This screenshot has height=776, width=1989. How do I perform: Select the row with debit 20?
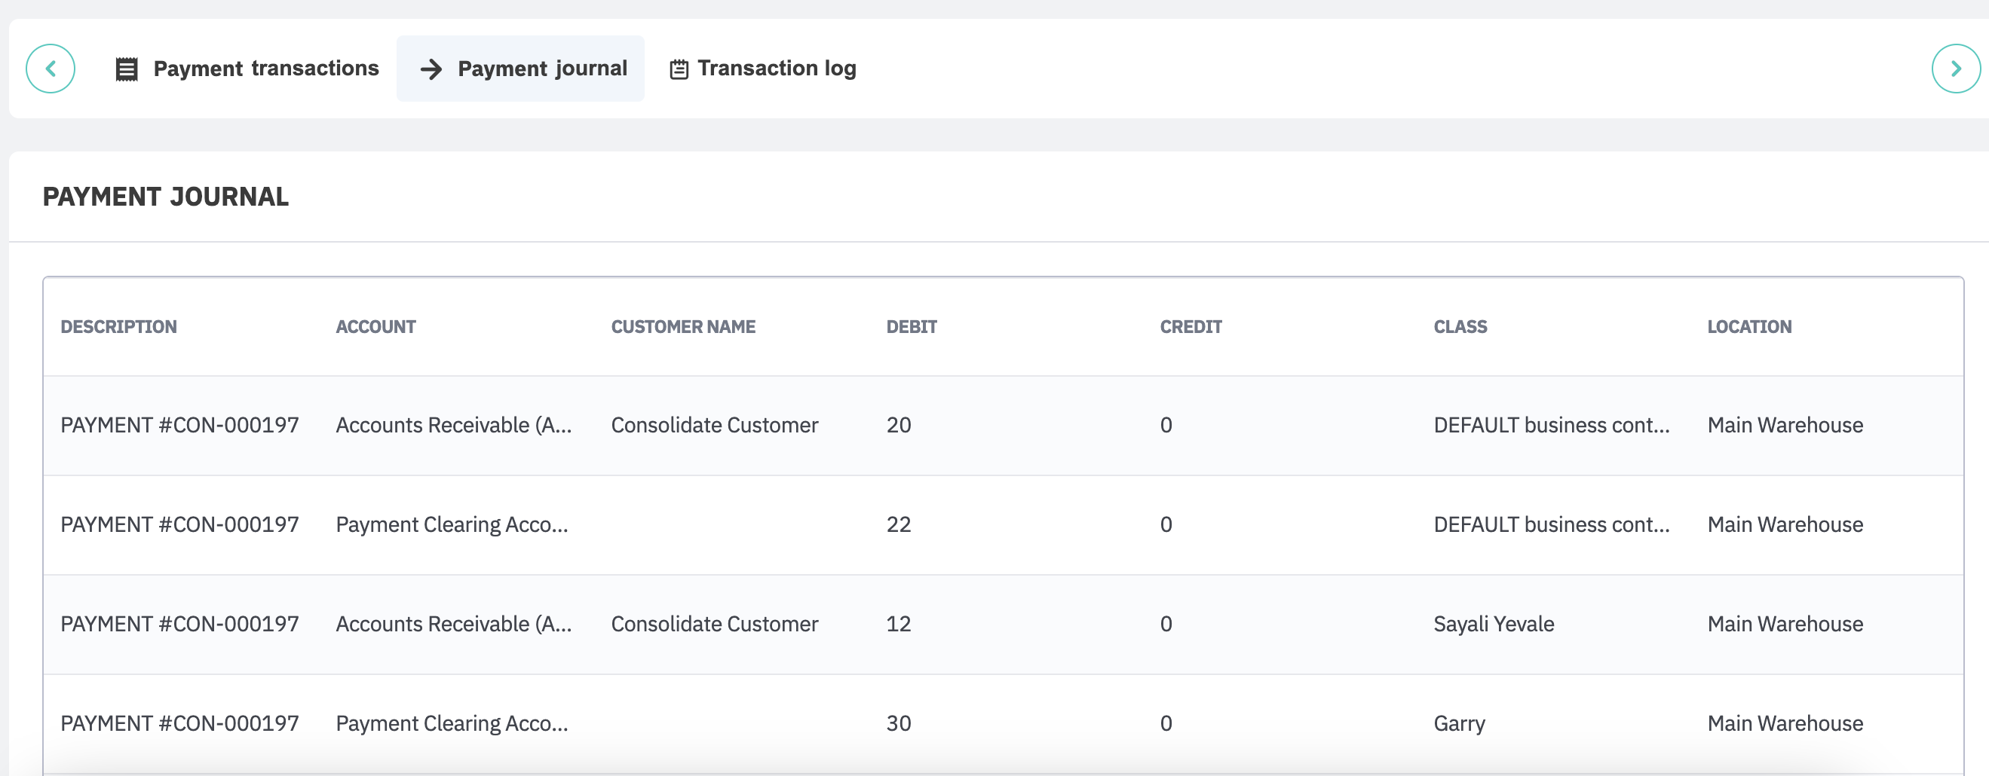coord(899,425)
